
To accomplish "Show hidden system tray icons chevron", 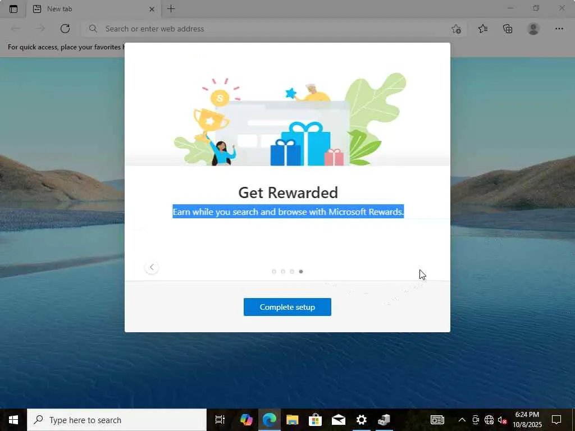I will 462,420.
